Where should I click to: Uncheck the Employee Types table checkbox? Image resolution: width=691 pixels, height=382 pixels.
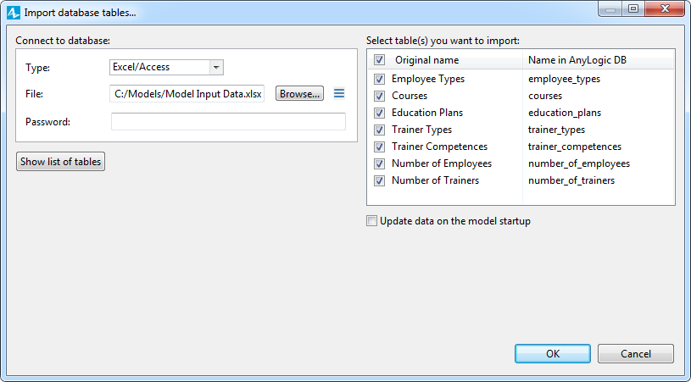(x=379, y=80)
